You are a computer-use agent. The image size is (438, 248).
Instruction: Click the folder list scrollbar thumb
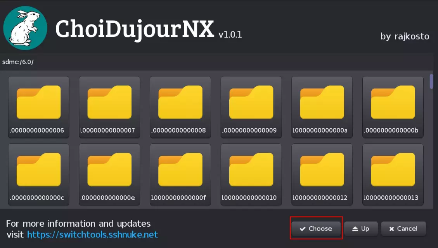pos(431,81)
